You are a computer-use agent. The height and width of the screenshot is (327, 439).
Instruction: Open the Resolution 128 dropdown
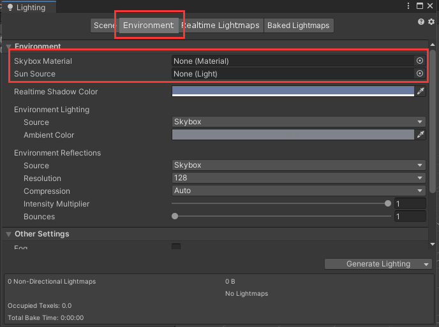[x=299, y=178]
